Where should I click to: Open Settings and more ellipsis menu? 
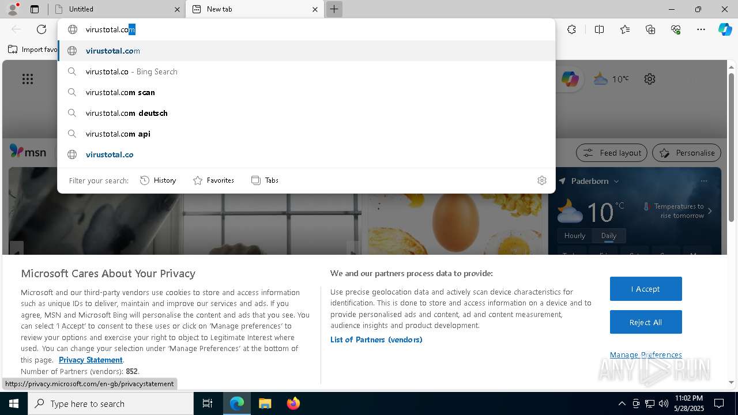(701, 29)
